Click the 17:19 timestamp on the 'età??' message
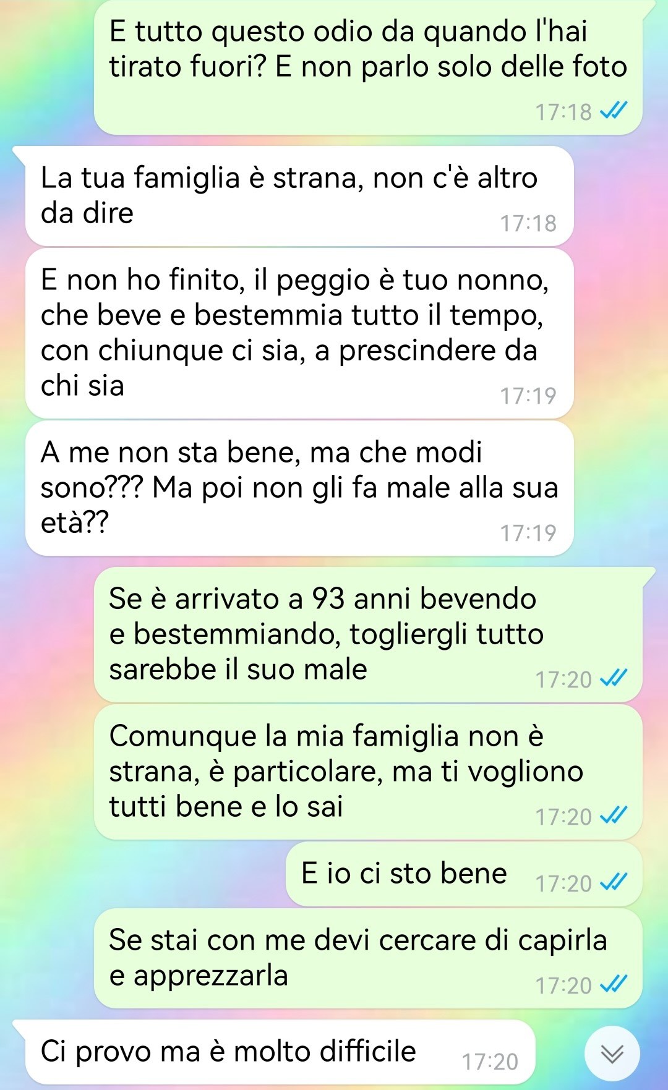This screenshot has height=1090, width=668. [x=528, y=533]
